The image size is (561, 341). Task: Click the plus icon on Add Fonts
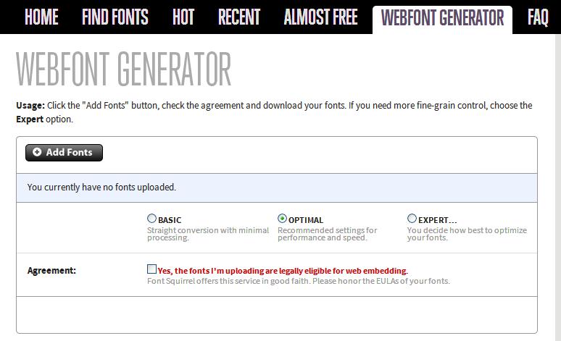click(x=37, y=152)
